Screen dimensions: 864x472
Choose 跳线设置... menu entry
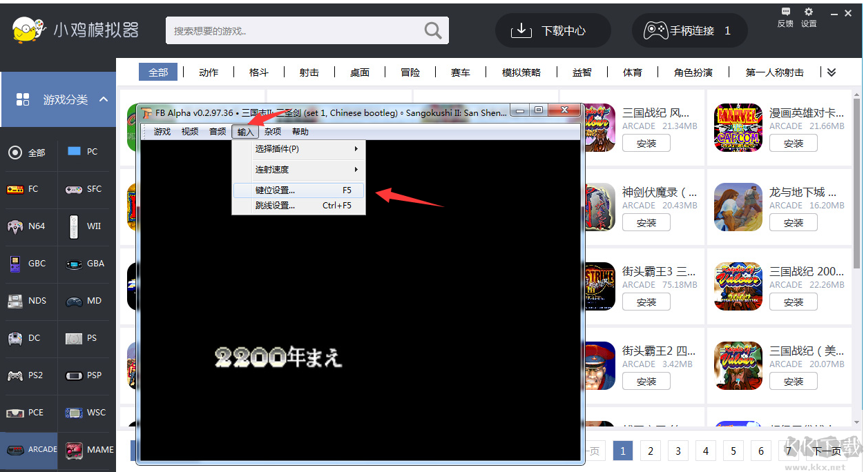click(x=298, y=206)
